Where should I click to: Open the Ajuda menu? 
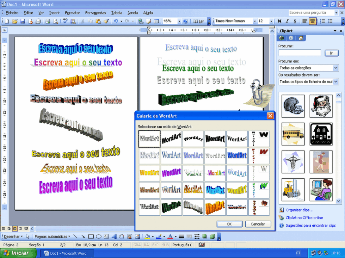(148, 13)
